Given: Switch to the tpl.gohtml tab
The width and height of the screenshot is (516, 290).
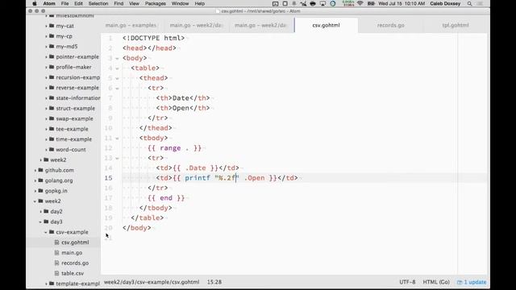Looking at the screenshot, I should point(455,25).
